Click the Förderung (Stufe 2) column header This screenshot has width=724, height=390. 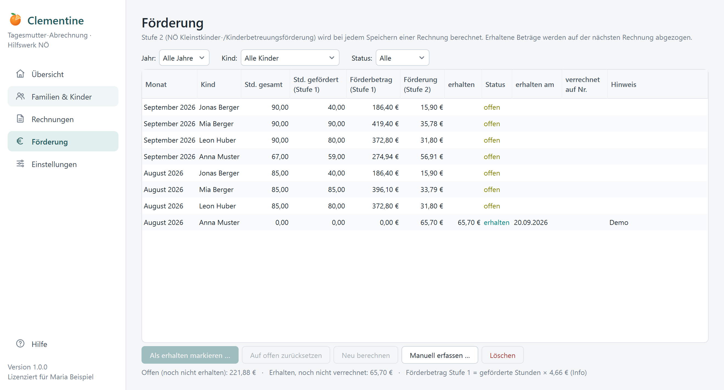point(422,84)
